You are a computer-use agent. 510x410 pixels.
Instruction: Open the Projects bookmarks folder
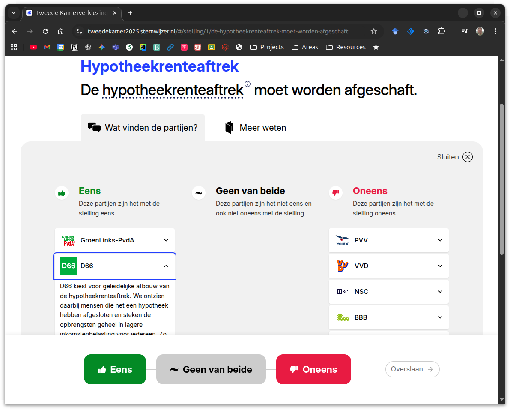[267, 47]
